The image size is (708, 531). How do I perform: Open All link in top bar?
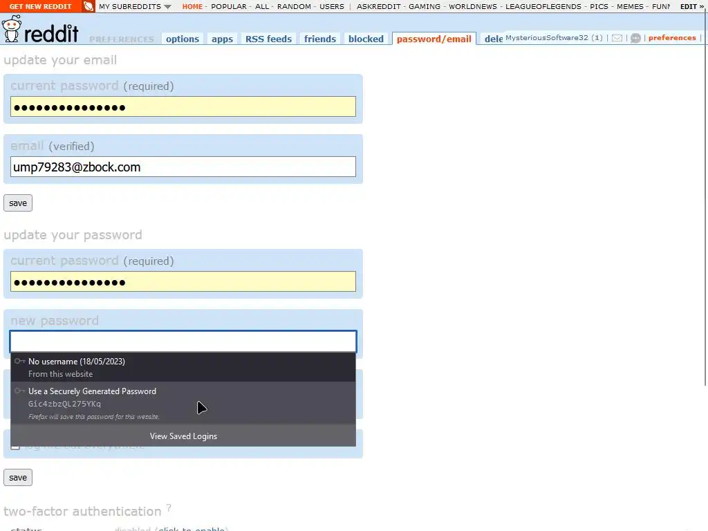pyautogui.click(x=262, y=6)
